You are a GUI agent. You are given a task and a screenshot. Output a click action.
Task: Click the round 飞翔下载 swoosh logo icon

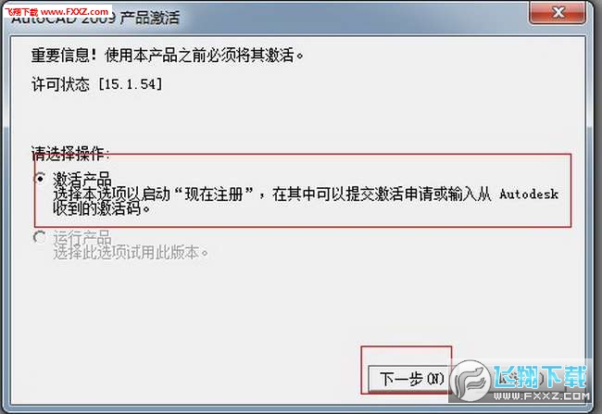[x=470, y=381]
